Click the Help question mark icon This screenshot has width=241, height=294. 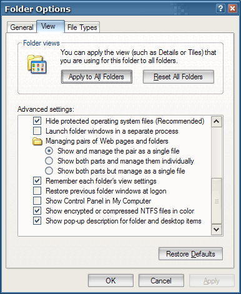(x=220, y=9)
